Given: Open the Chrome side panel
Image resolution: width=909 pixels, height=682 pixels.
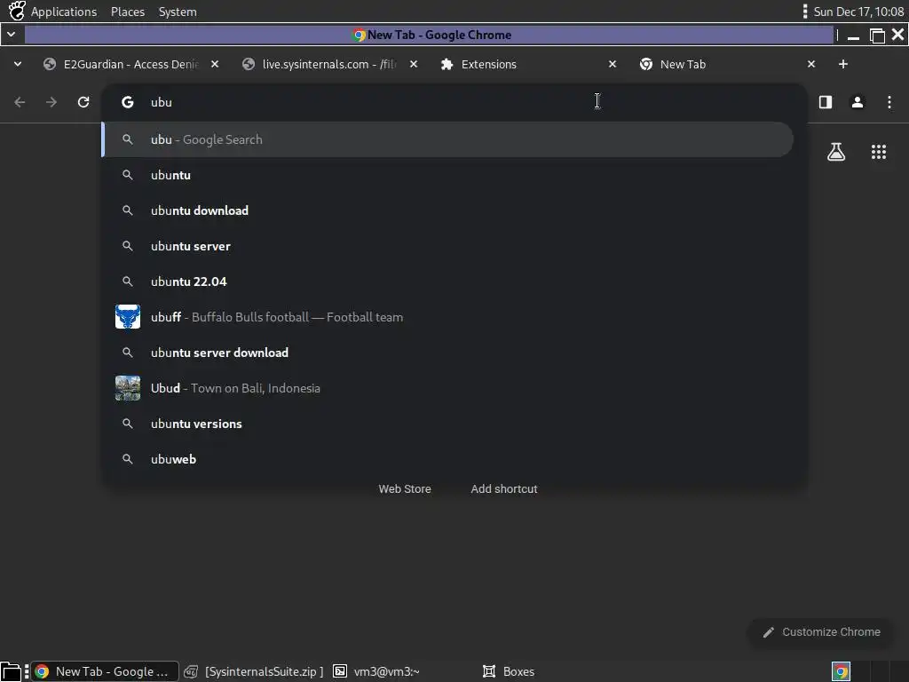Looking at the screenshot, I should tap(826, 102).
